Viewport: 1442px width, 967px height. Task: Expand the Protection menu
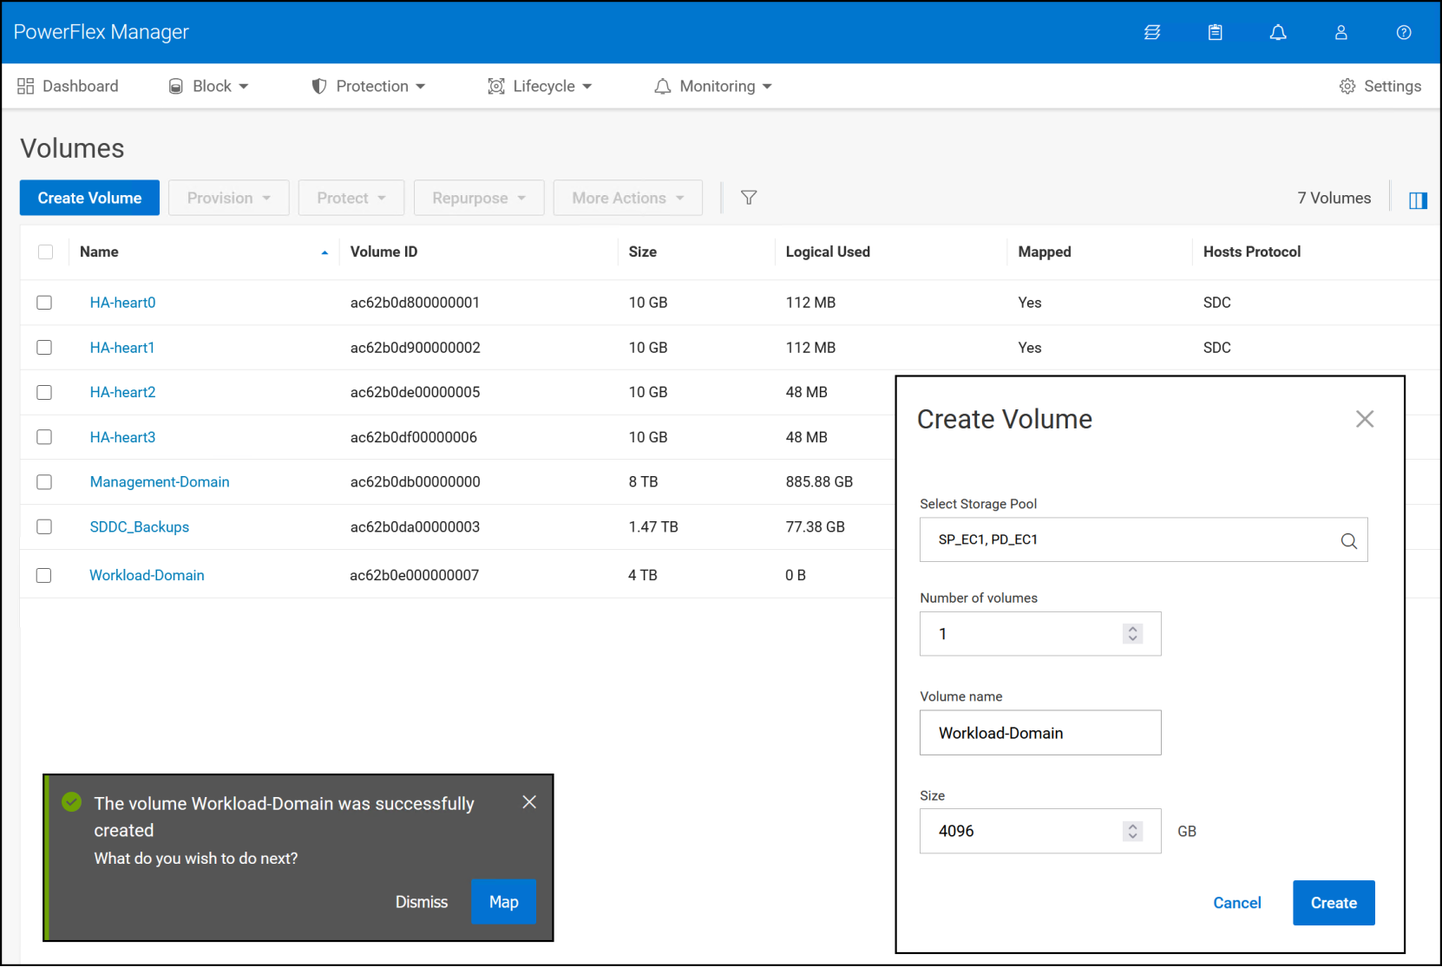click(x=369, y=86)
